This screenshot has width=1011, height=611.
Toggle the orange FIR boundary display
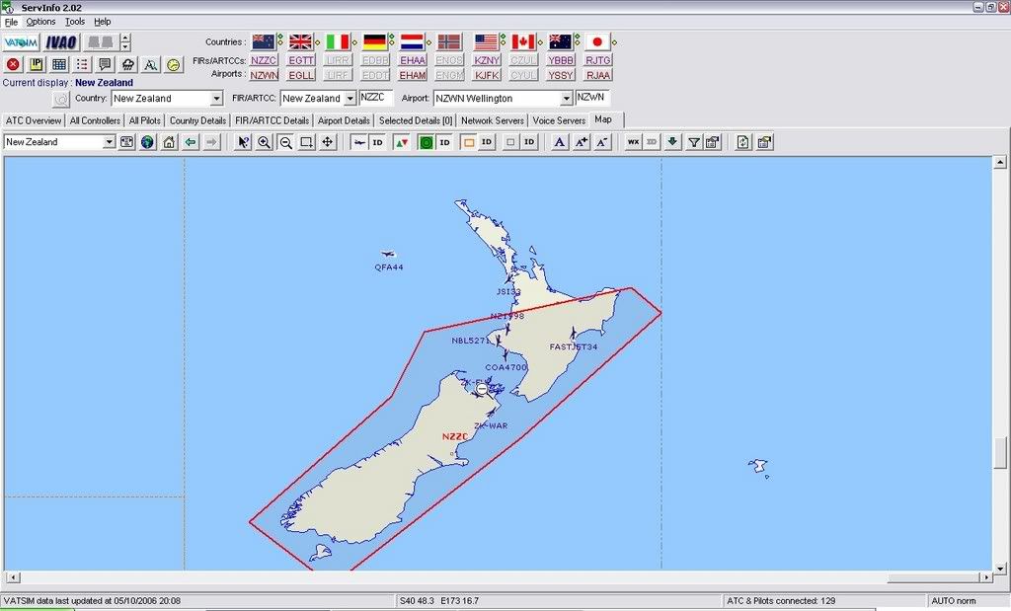click(x=469, y=142)
